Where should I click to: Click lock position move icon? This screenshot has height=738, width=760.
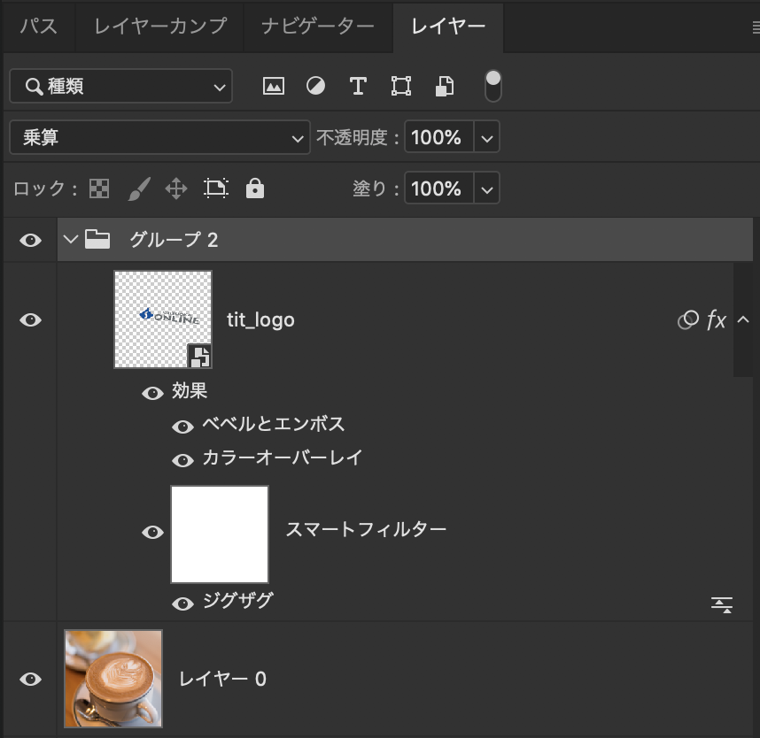(176, 188)
